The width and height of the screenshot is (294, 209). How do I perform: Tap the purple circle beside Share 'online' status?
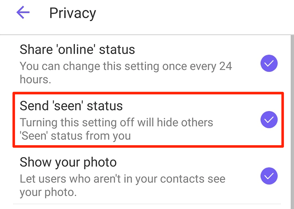[x=269, y=64]
